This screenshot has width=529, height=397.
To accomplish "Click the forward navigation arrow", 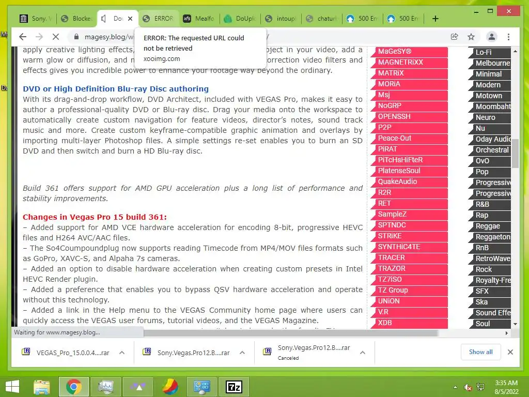I will [39, 37].
